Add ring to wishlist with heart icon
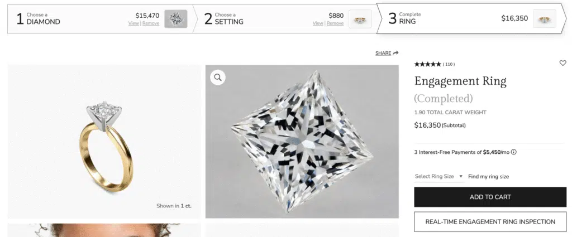Image resolution: width=572 pixels, height=237 pixels. point(563,63)
